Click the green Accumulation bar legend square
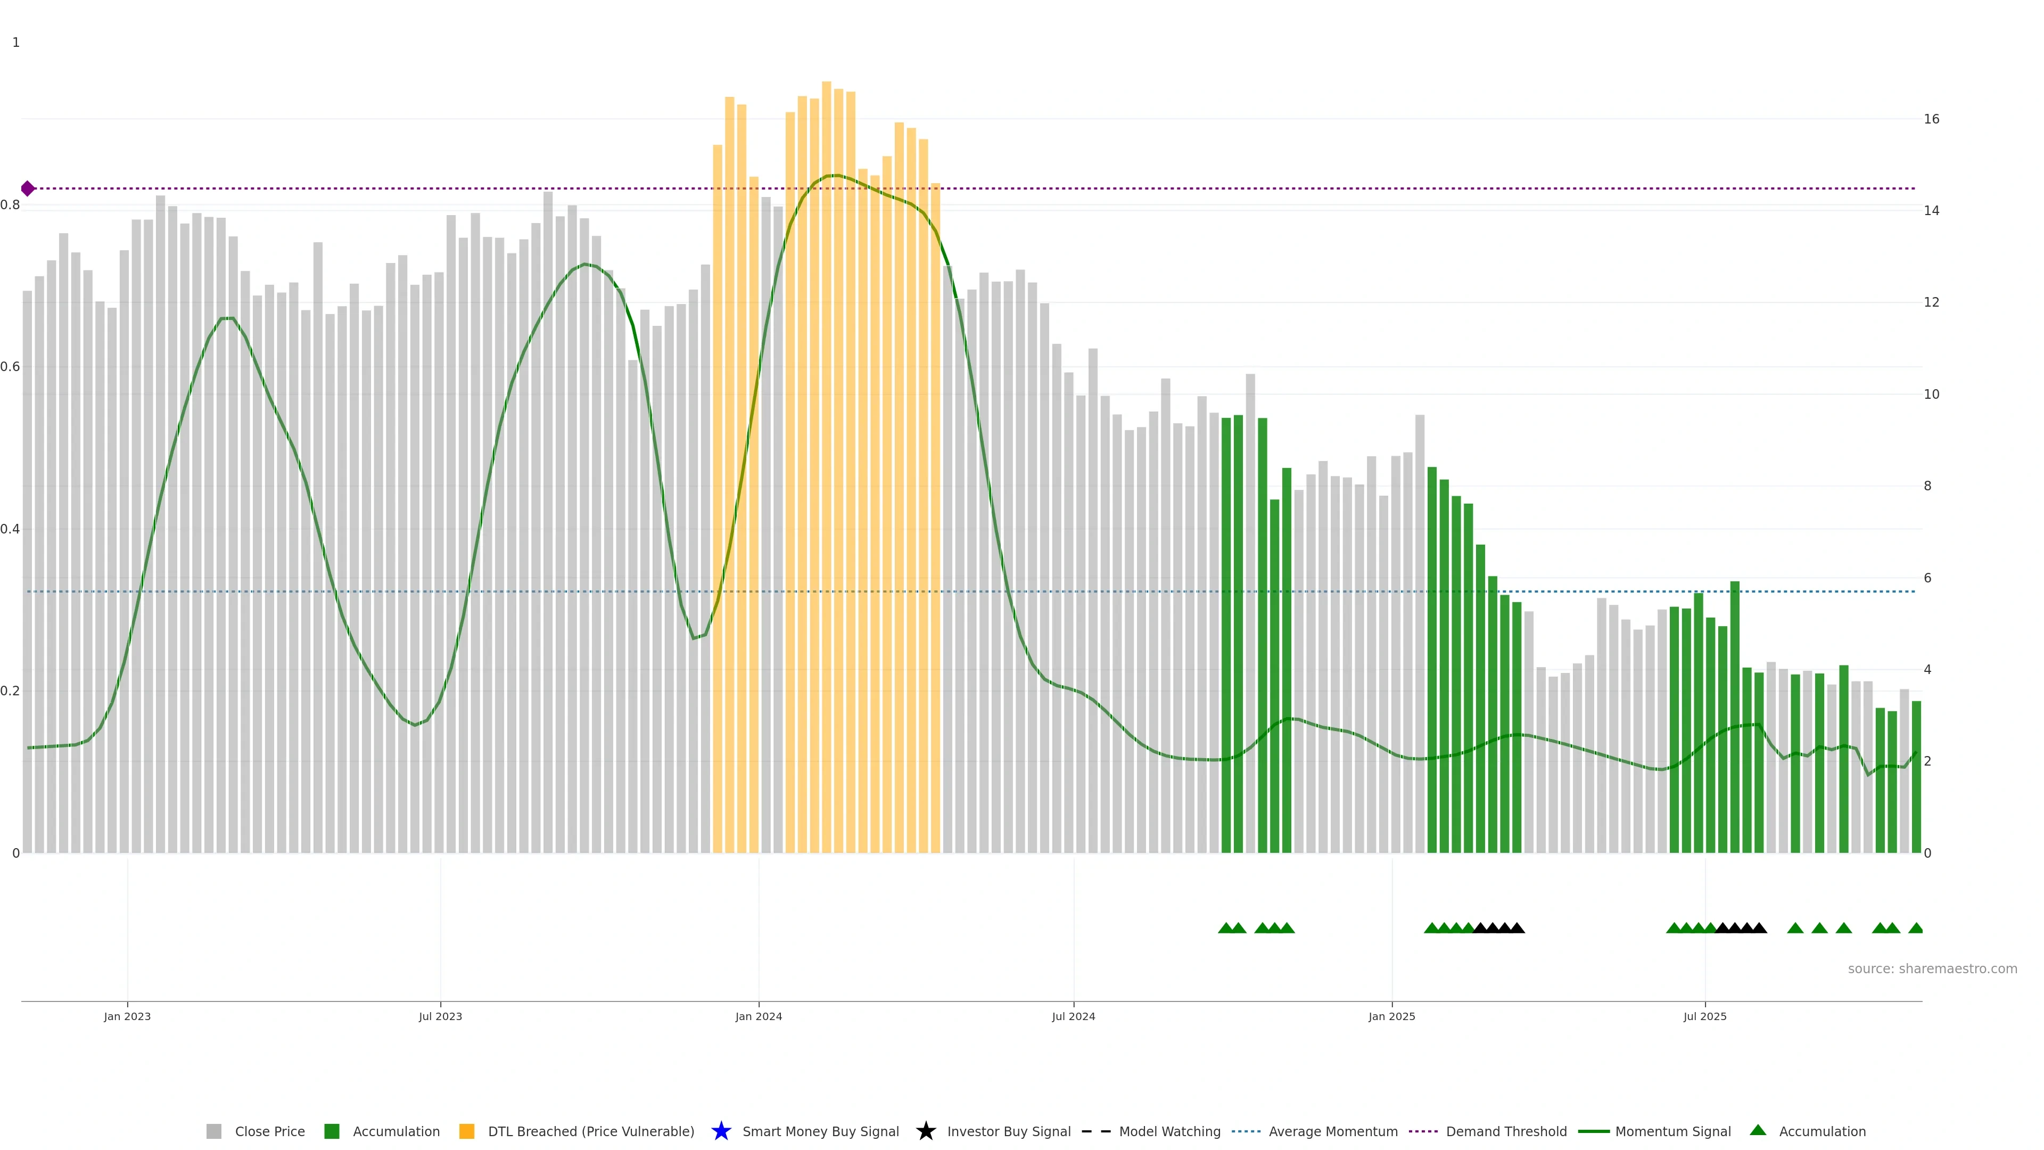2044x1150 pixels. (x=332, y=1131)
